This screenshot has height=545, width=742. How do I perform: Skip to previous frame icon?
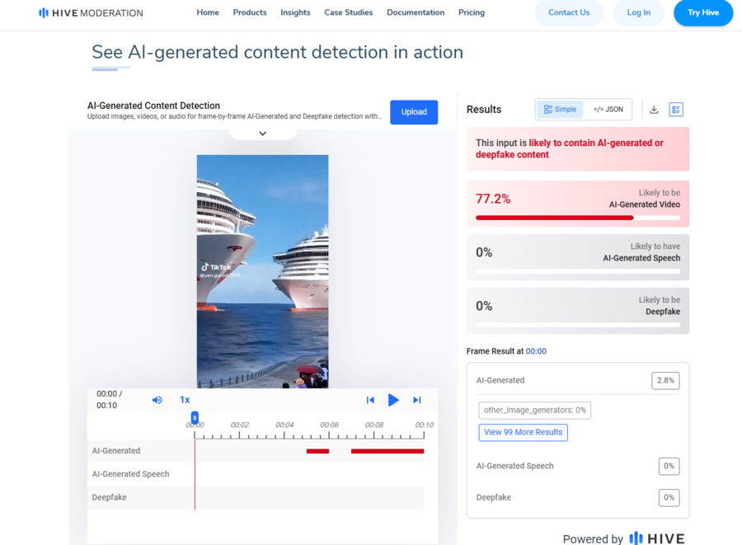tap(370, 400)
